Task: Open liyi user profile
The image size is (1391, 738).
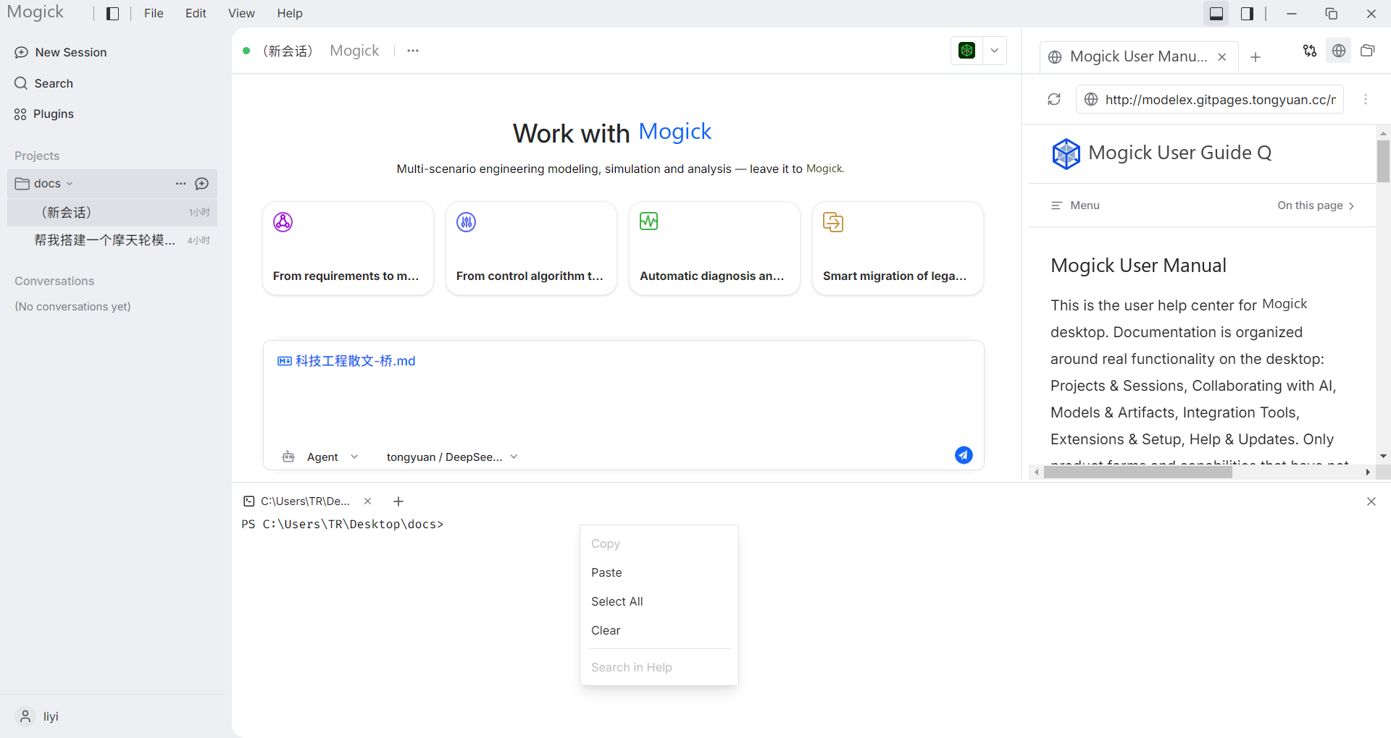Action: [38, 716]
